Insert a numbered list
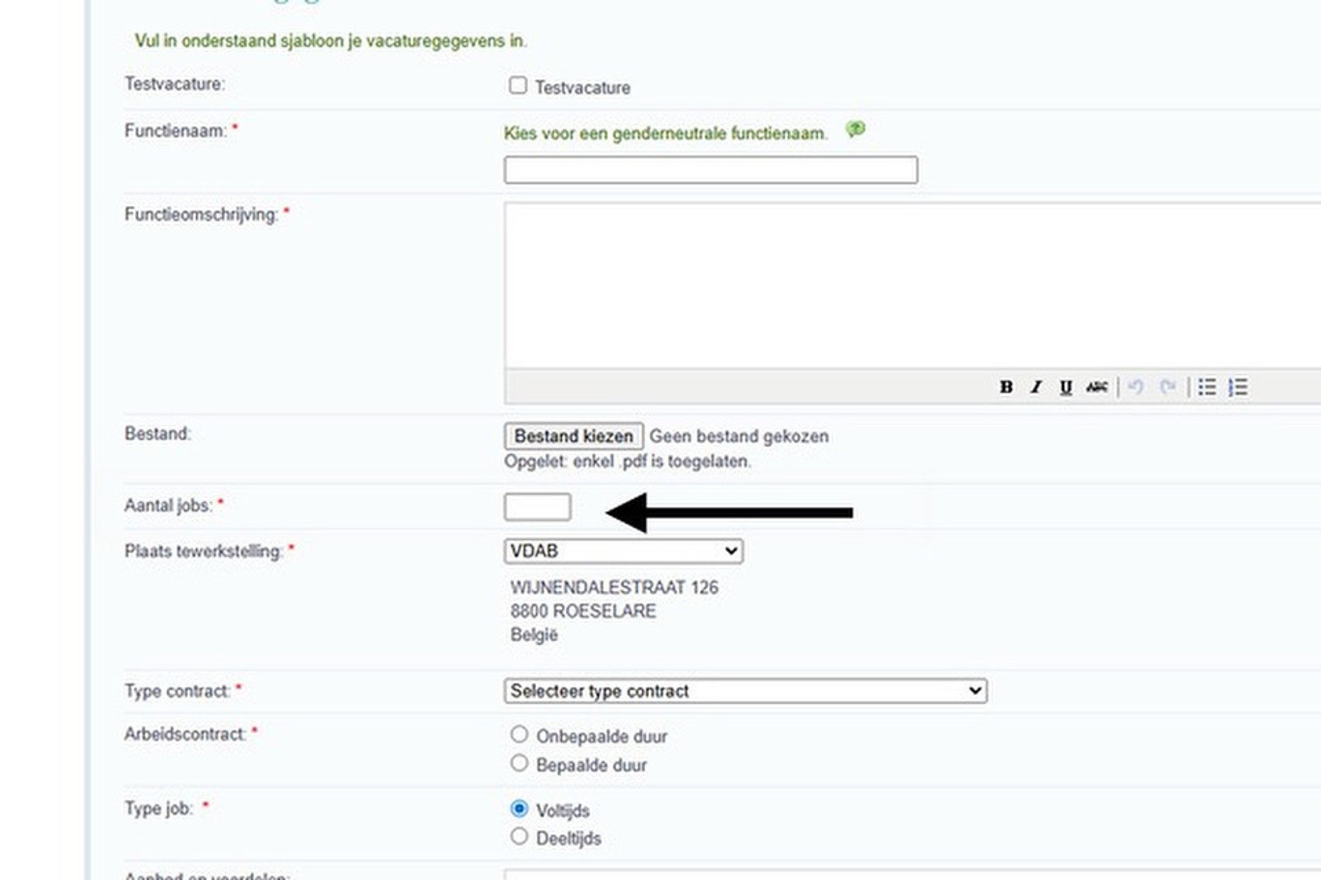Viewport: 1321px width, 880px height. [1238, 387]
